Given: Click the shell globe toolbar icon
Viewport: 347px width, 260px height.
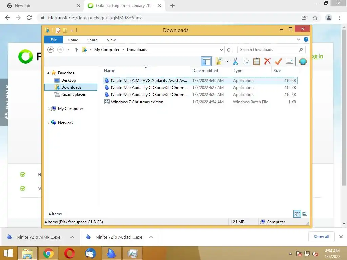Looking at the screenshot, I should pos(303,61).
